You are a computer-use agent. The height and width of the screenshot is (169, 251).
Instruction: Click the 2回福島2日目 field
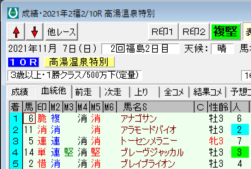[141, 49]
